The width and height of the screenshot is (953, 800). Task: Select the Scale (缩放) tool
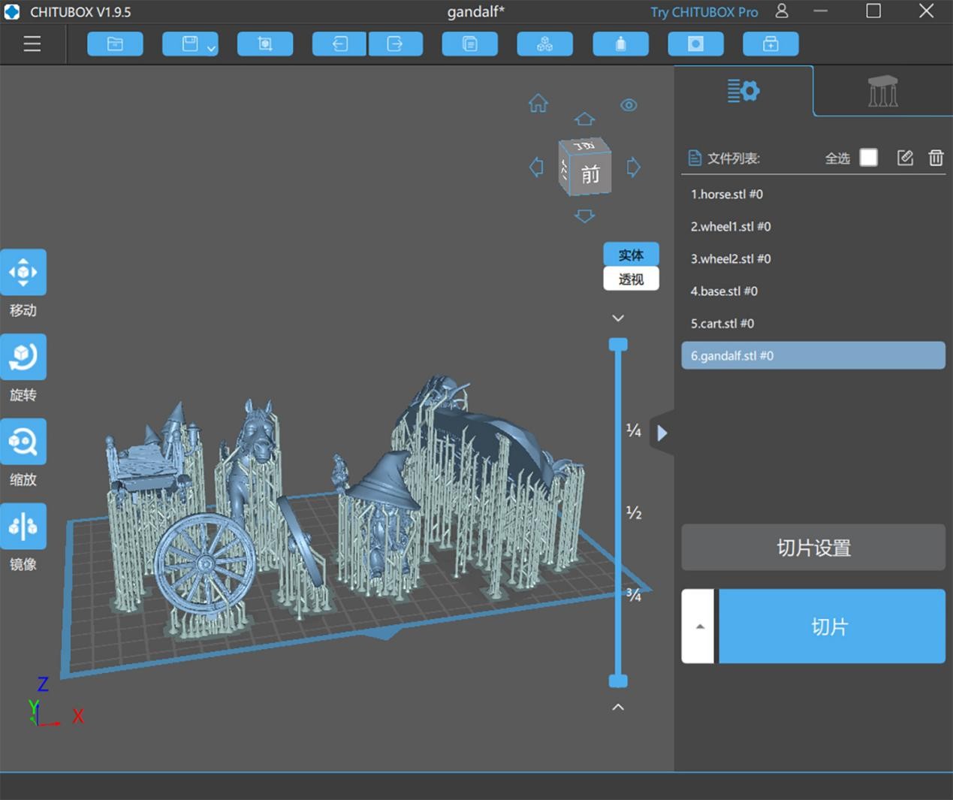click(23, 442)
